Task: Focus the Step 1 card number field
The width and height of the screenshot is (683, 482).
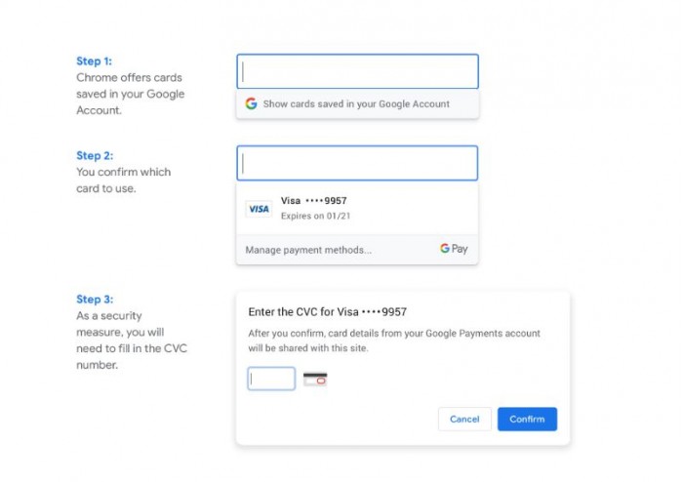Action: tap(357, 71)
